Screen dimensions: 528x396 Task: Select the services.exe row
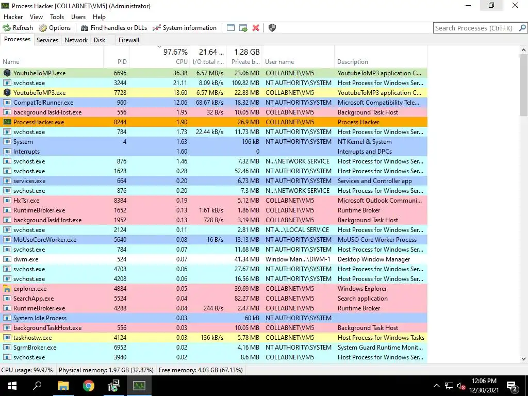click(x=214, y=181)
